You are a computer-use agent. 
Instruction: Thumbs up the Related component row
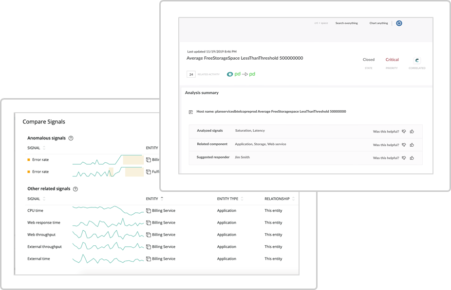pyautogui.click(x=412, y=145)
